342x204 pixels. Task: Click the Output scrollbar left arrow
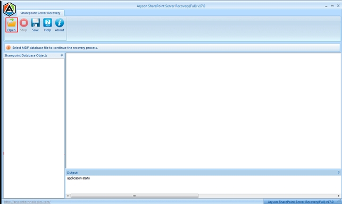pos(68,195)
